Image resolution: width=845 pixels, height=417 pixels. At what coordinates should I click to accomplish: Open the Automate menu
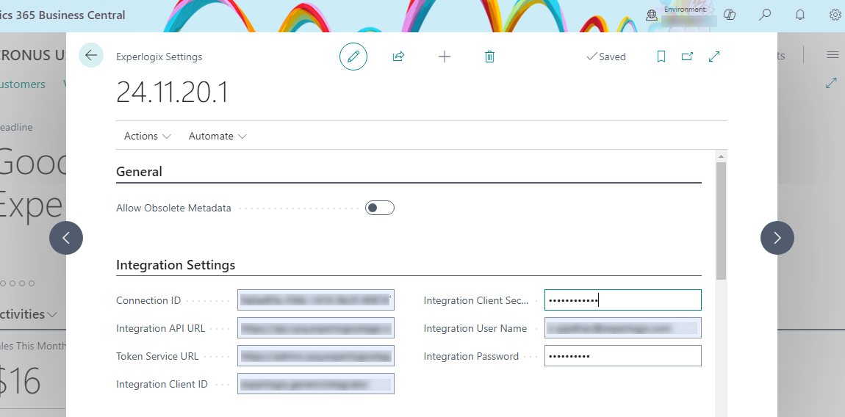[x=217, y=137]
